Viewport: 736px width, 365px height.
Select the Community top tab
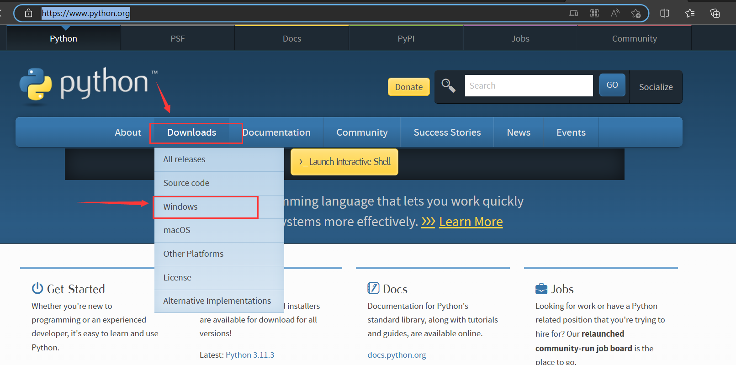point(635,38)
